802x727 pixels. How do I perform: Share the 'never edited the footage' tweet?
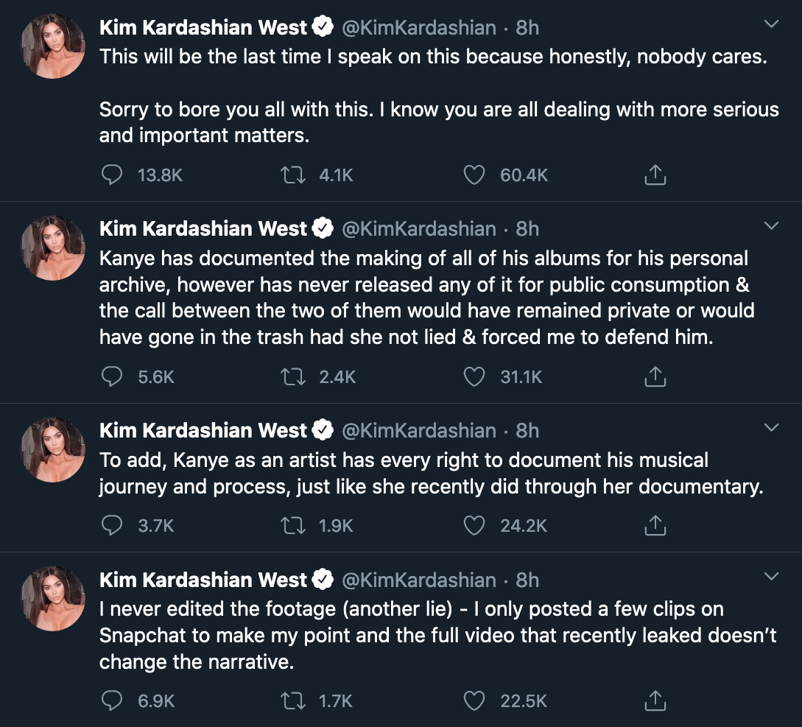click(655, 700)
